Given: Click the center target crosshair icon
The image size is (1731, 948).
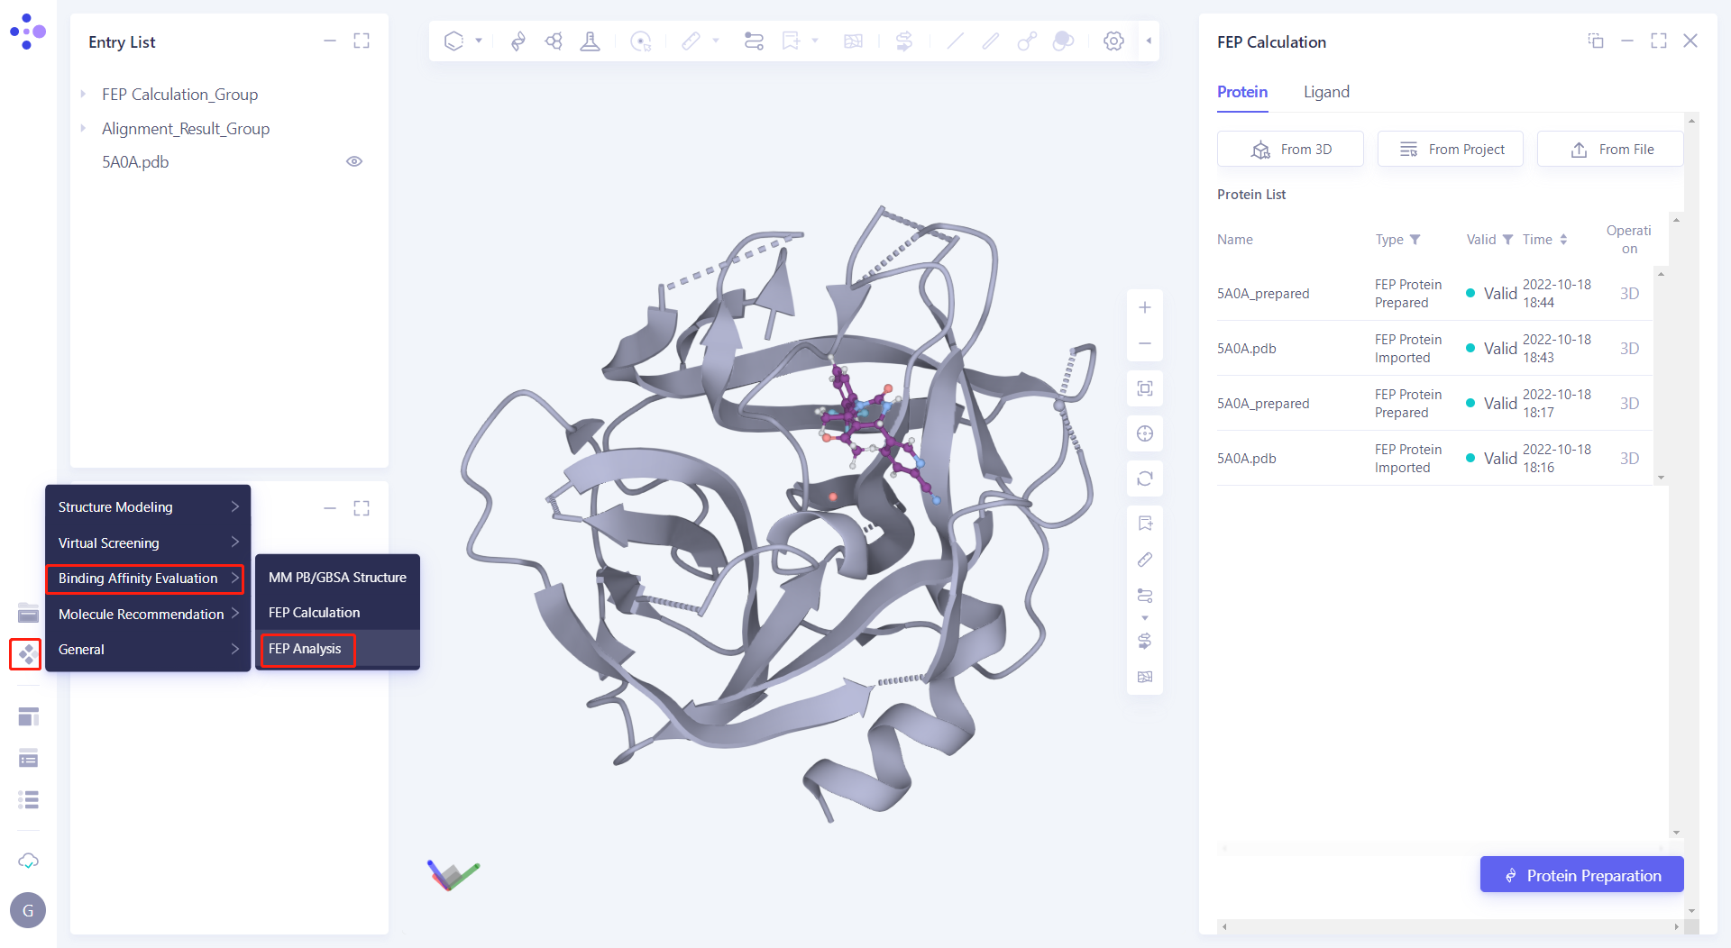Looking at the screenshot, I should click(x=1144, y=433).
